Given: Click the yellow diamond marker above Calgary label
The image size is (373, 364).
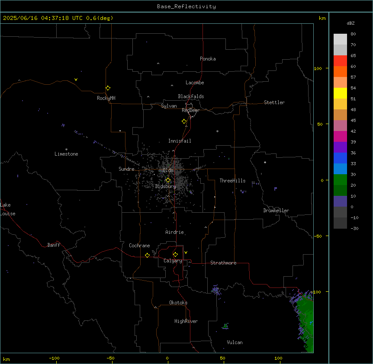Looking at the screenshot, I should click(175, 255).
